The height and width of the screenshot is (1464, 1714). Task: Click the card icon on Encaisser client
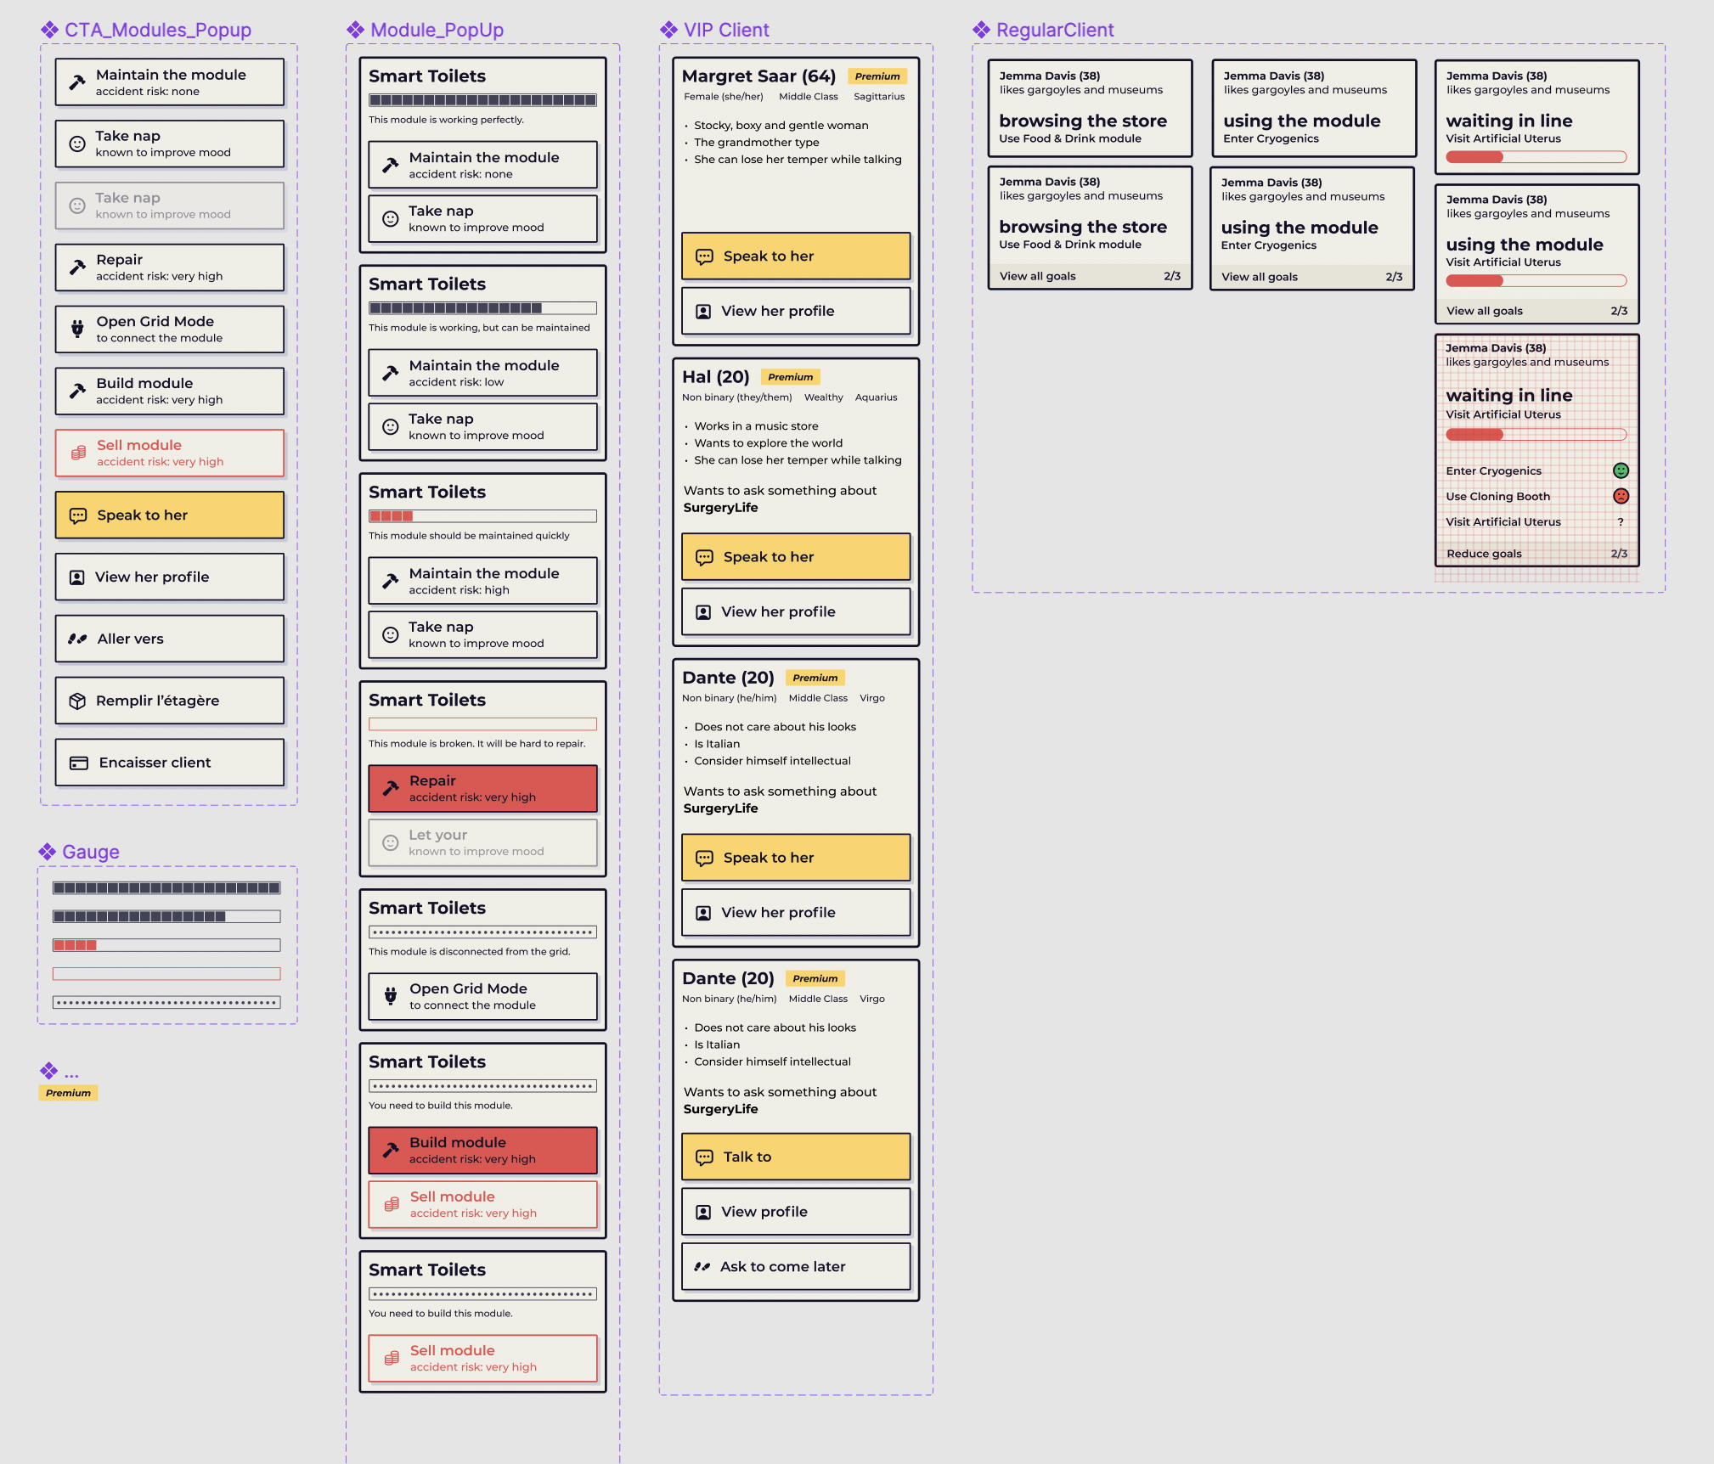79,763
